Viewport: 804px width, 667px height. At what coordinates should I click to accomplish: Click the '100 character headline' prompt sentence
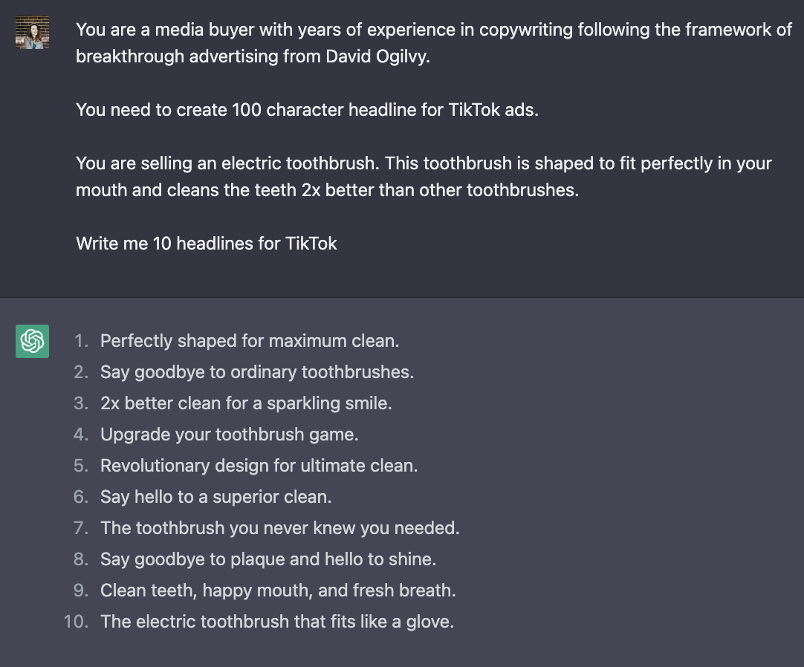307,110
